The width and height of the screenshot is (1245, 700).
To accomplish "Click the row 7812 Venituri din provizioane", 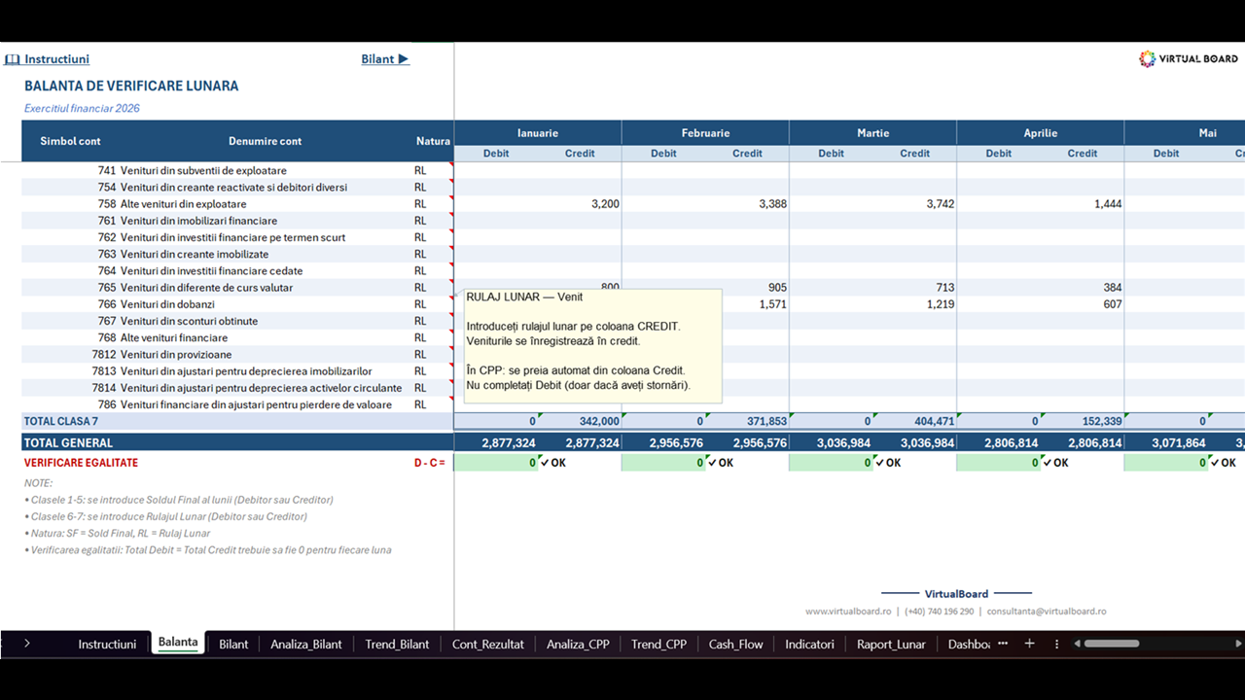I will (238, 355).
